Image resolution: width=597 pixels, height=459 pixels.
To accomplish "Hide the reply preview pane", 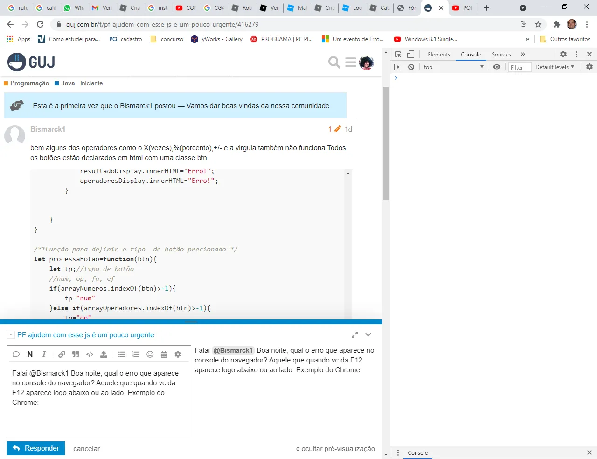I will 335,449.
